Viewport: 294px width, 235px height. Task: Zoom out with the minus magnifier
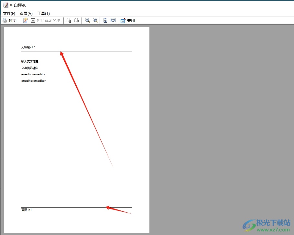tap(87, 20)
